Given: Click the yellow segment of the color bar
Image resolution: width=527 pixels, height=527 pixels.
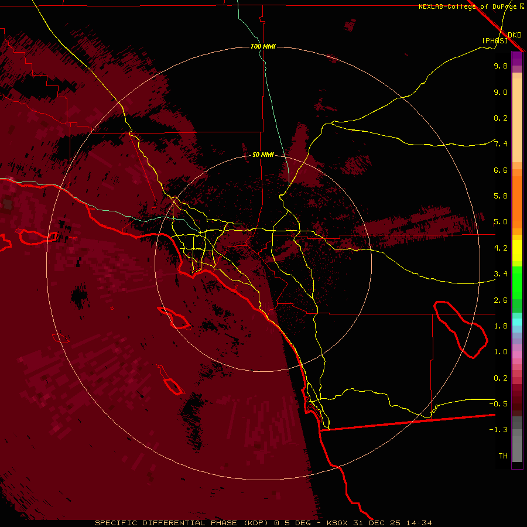Looking at the screenshot, I should [x=517, y=251].
